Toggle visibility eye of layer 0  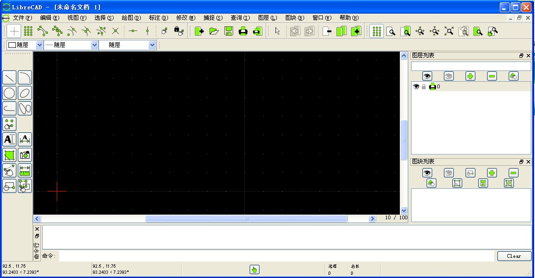point(416,86)
